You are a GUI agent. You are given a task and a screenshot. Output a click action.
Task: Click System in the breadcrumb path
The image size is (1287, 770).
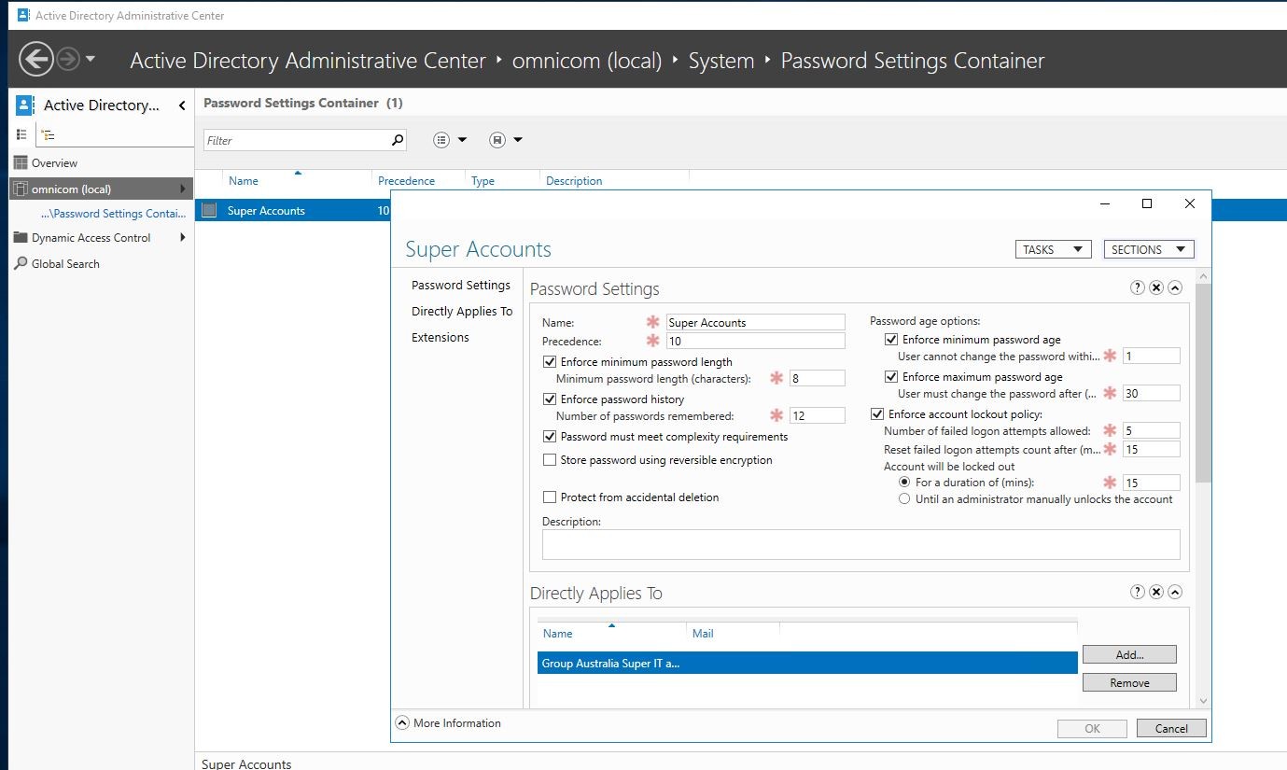pyautogui.click(x=721, y=61)
